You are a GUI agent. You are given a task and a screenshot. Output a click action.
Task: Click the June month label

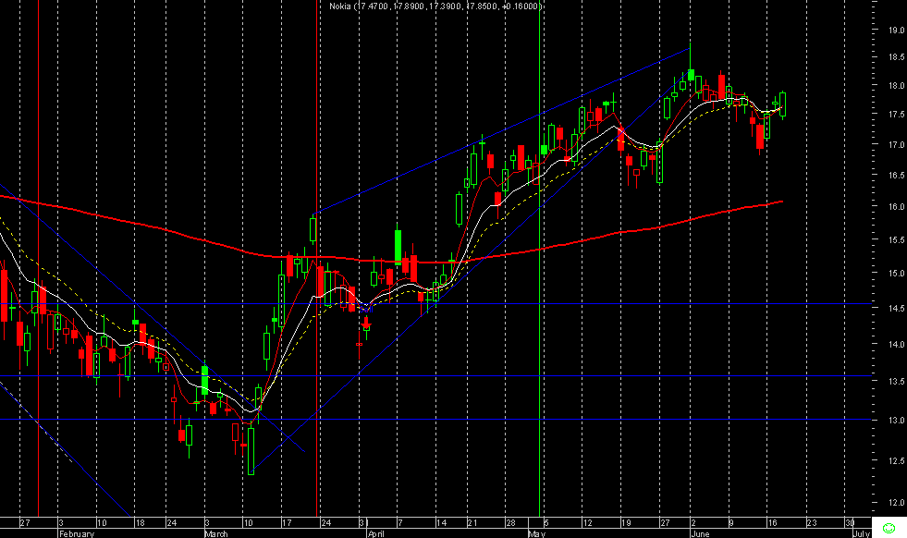[700, 533]
